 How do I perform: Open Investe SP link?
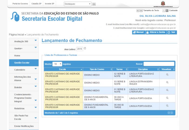(49, 4)
